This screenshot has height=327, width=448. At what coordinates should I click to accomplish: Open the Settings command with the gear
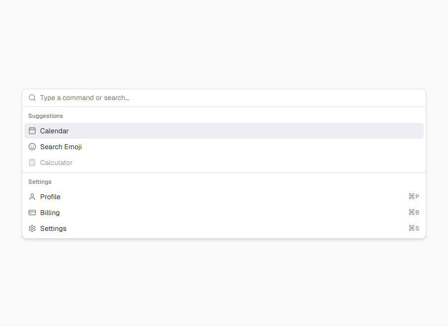click(224, 228)
